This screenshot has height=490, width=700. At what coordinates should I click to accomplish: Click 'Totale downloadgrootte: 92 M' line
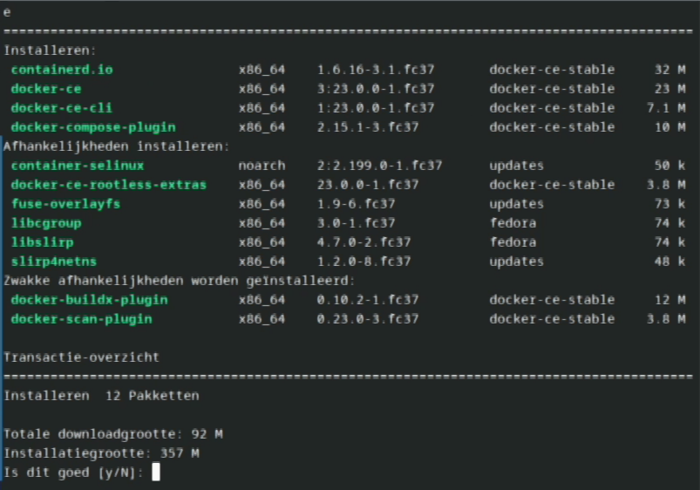pyautogui.click(x=113, y=434)
